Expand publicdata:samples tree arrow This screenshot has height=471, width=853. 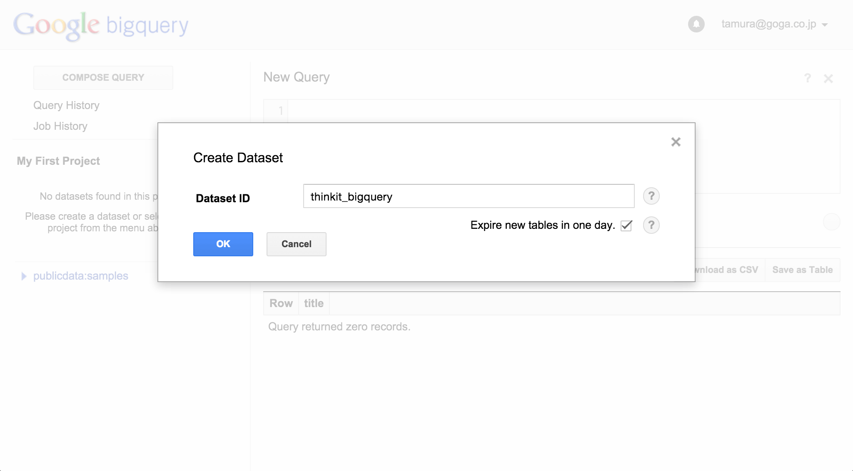tap(24, 276)
